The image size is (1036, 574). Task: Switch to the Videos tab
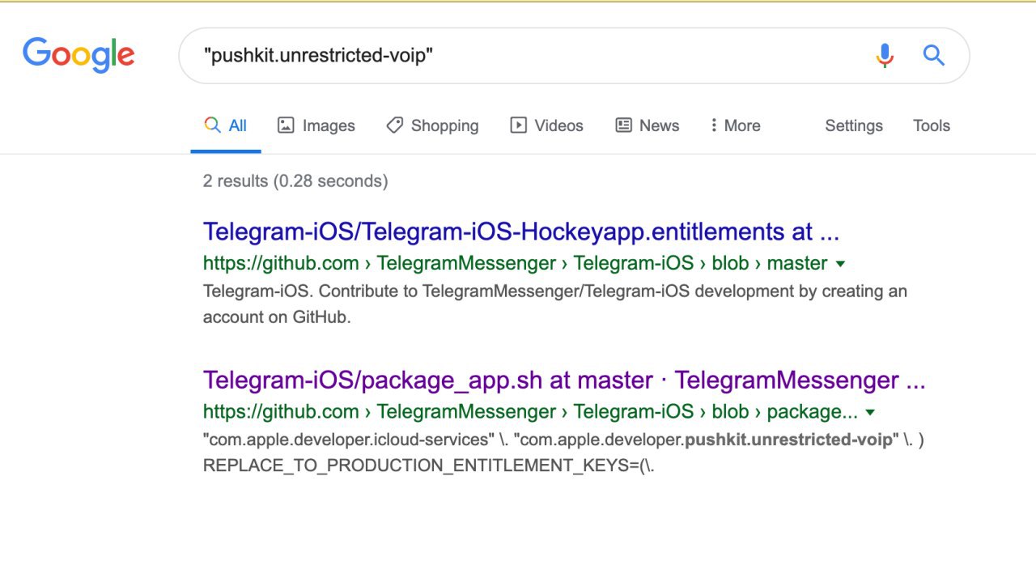coord(546,125)
